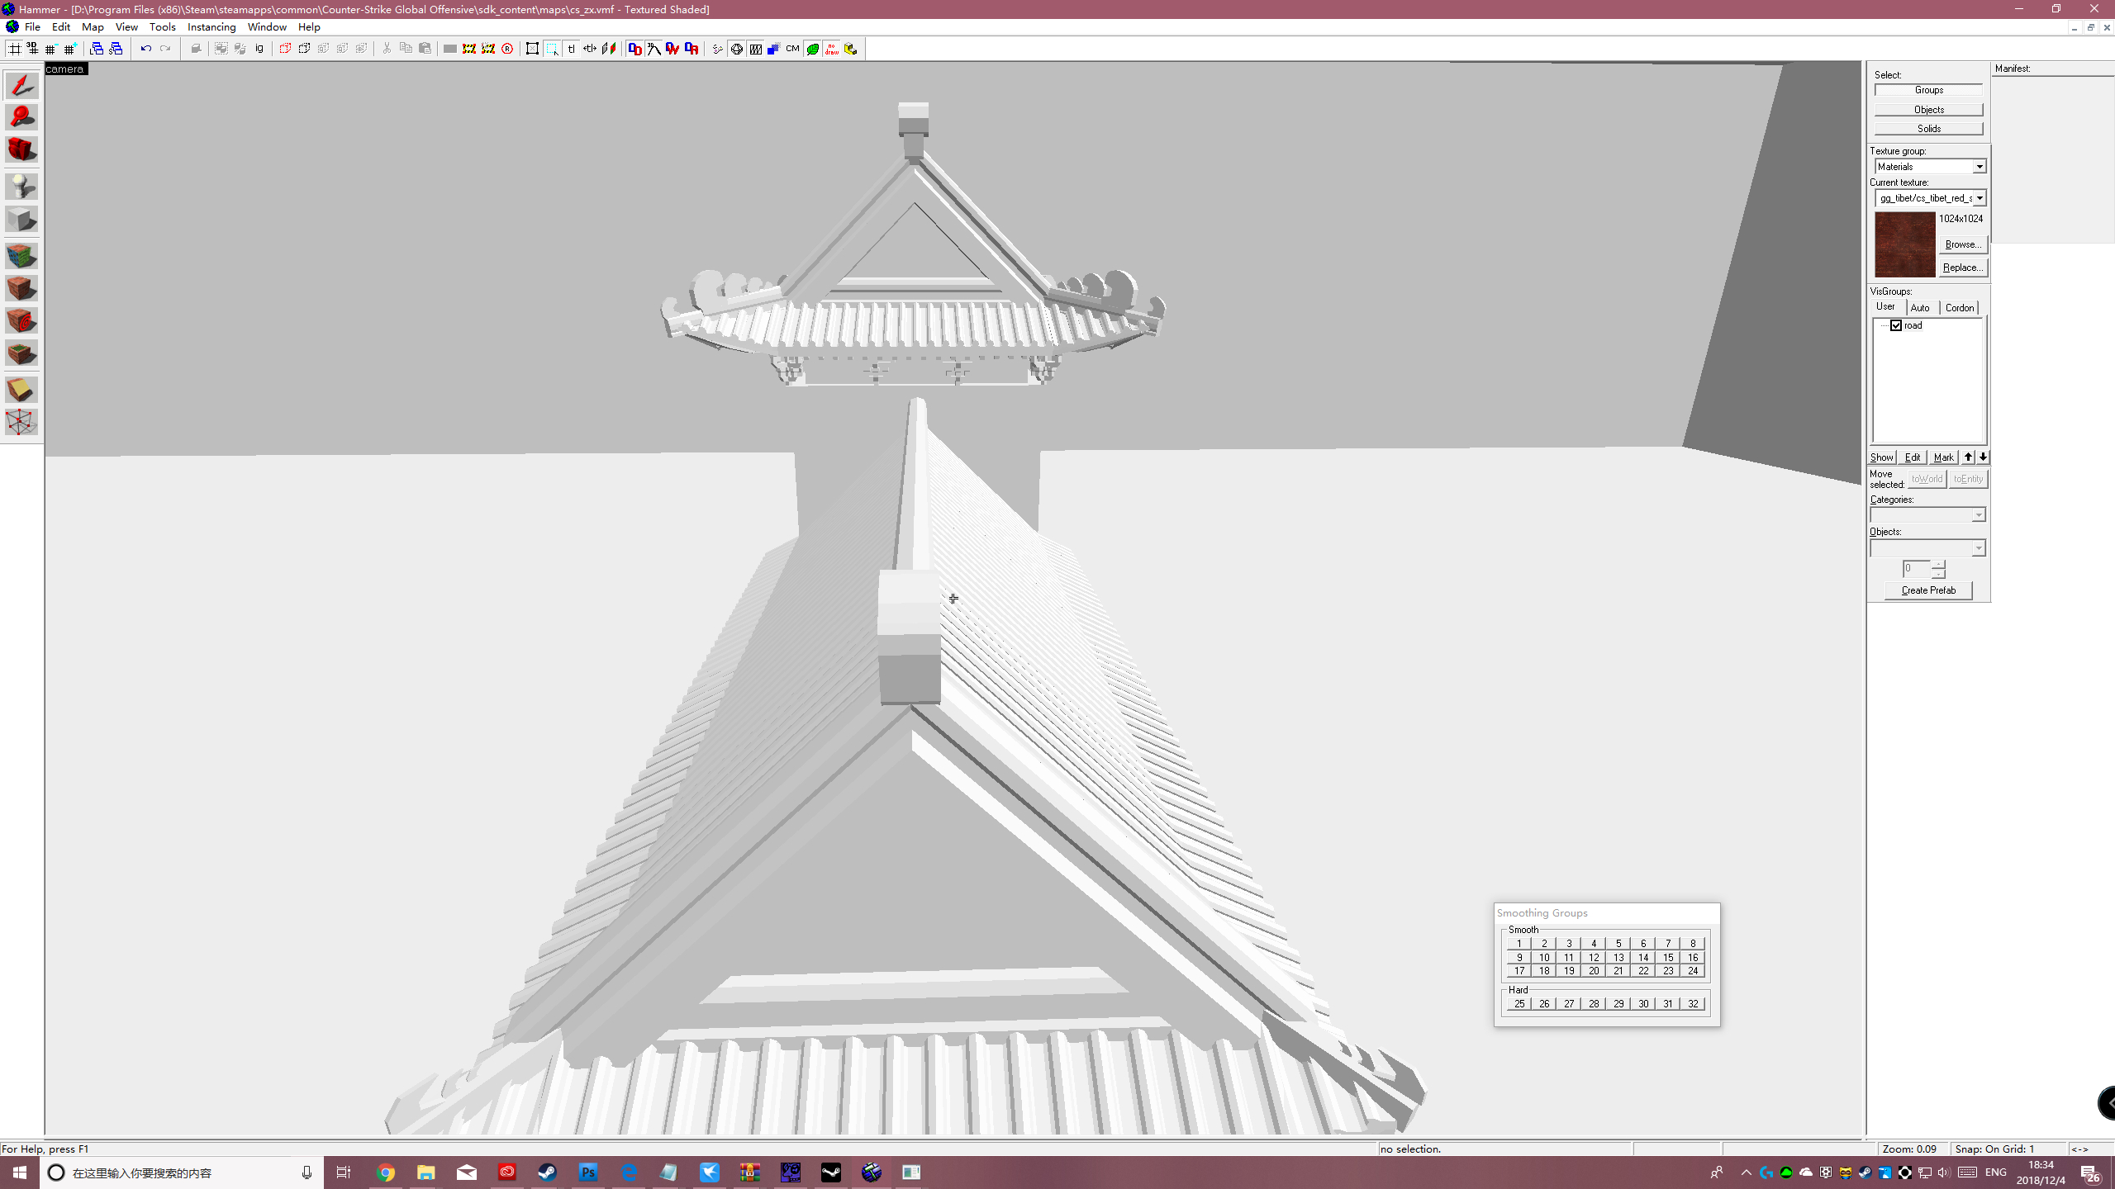Select the Selection arrow tool

pyautogui.click(x=21, y=86)
